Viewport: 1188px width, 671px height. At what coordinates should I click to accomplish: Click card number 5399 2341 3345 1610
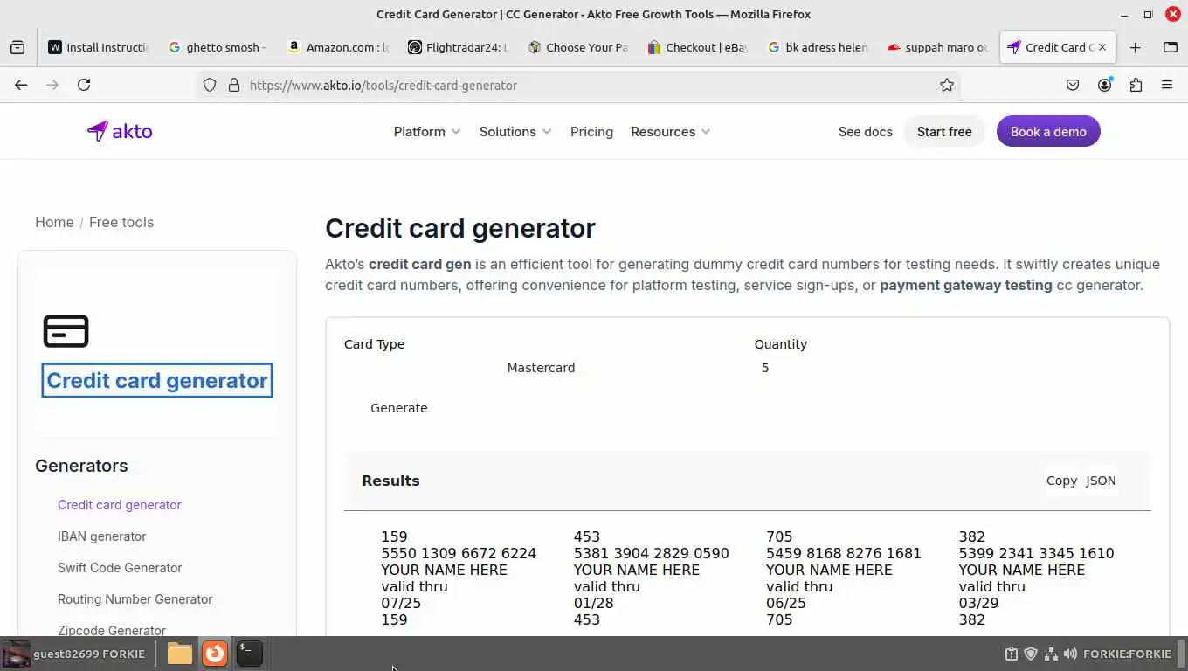tap(1036, 553)
